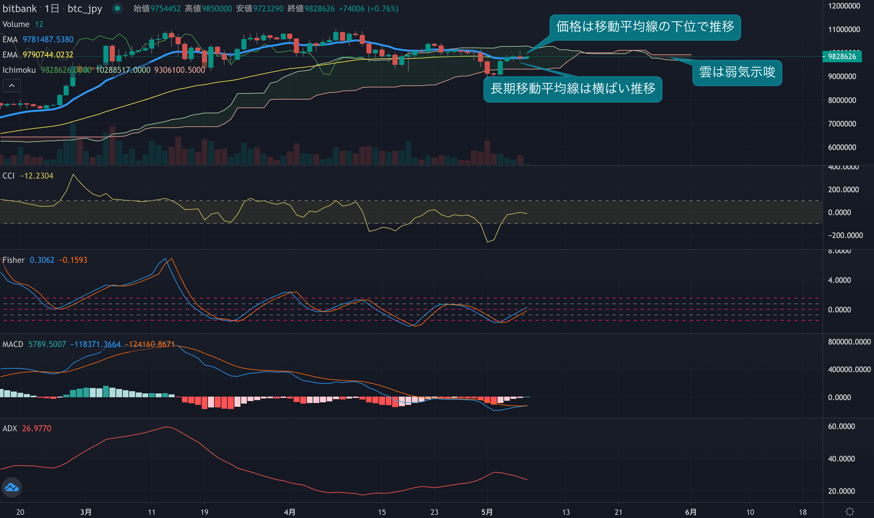Select the 長期移動平均線は横ばい推移 callout
Screen dimensions: 874x518
tap(572, 89)
